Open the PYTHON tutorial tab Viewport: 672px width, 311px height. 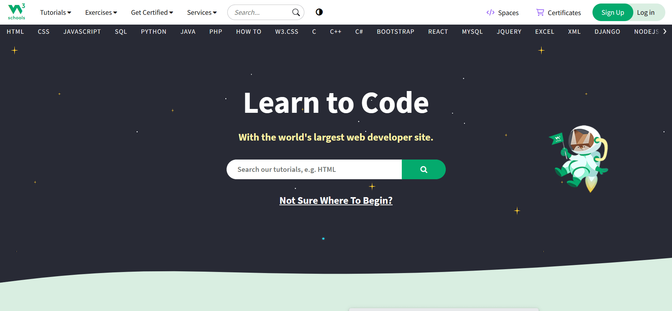(154, 32)
